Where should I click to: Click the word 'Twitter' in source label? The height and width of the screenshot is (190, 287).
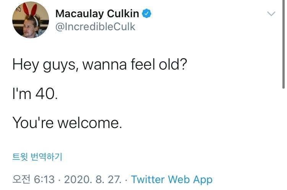[x=148, y=179]
